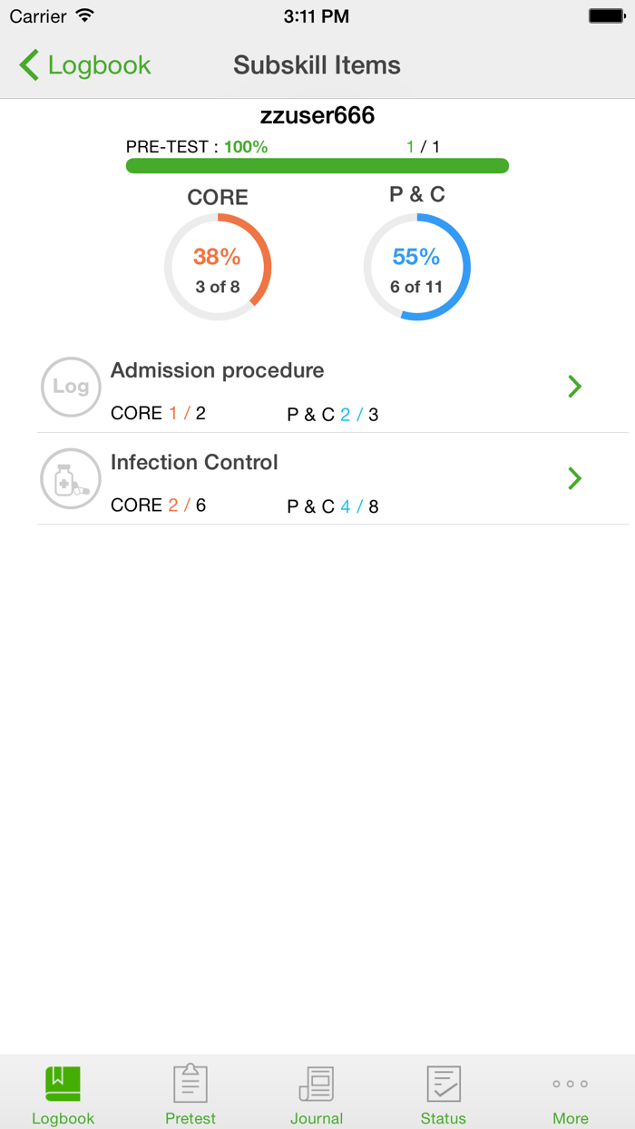Open the Status checklist icon
The image size is (635, 1129).
pyautogui.click(x=444, y=1084)
